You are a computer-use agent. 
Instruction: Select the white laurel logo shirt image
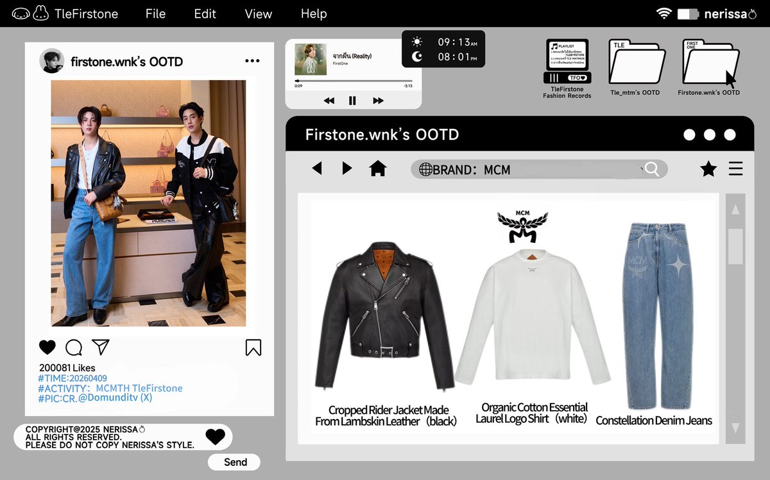click(532, 318)
